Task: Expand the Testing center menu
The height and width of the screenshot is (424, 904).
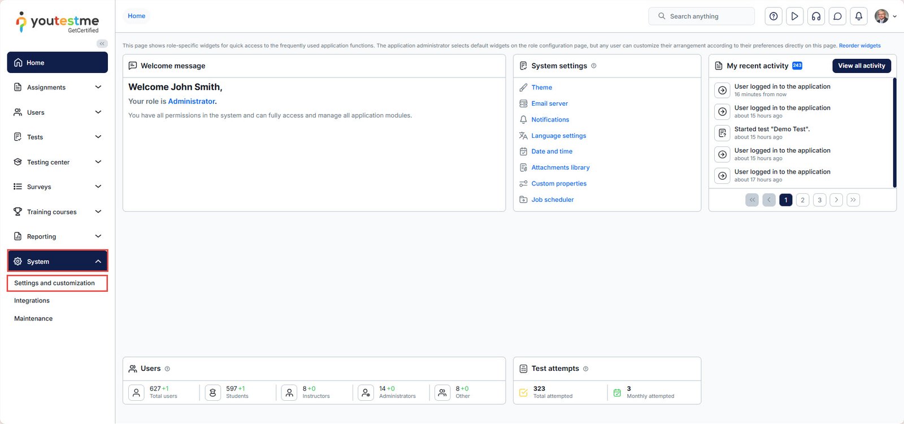Action: (x=57, y=162)
